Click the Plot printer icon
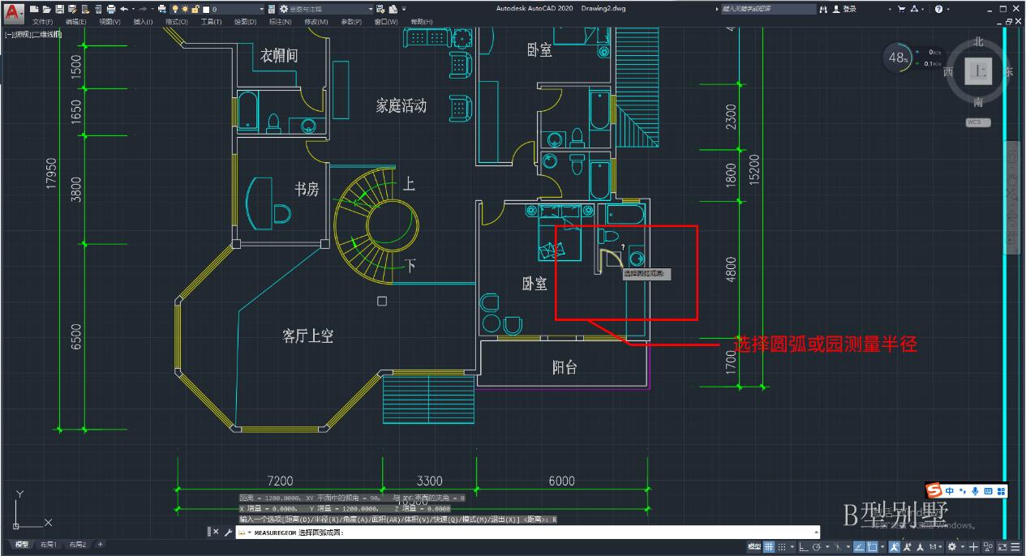The width and height of the screenshot is (1026, 556). [x=110, y=8]
